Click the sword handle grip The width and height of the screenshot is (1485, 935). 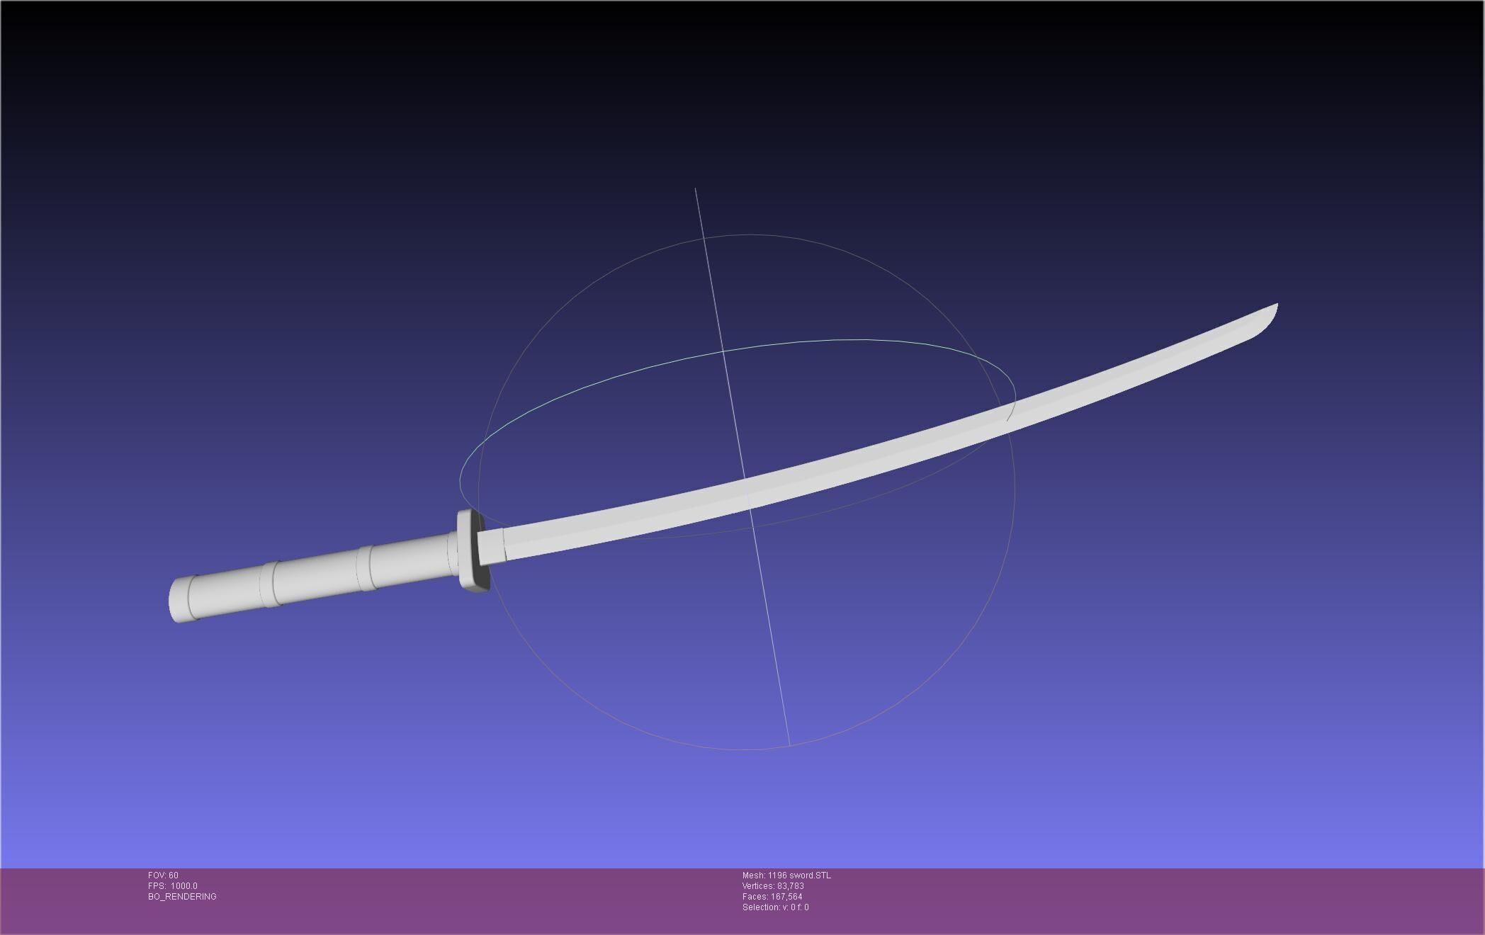coord(315,577)
